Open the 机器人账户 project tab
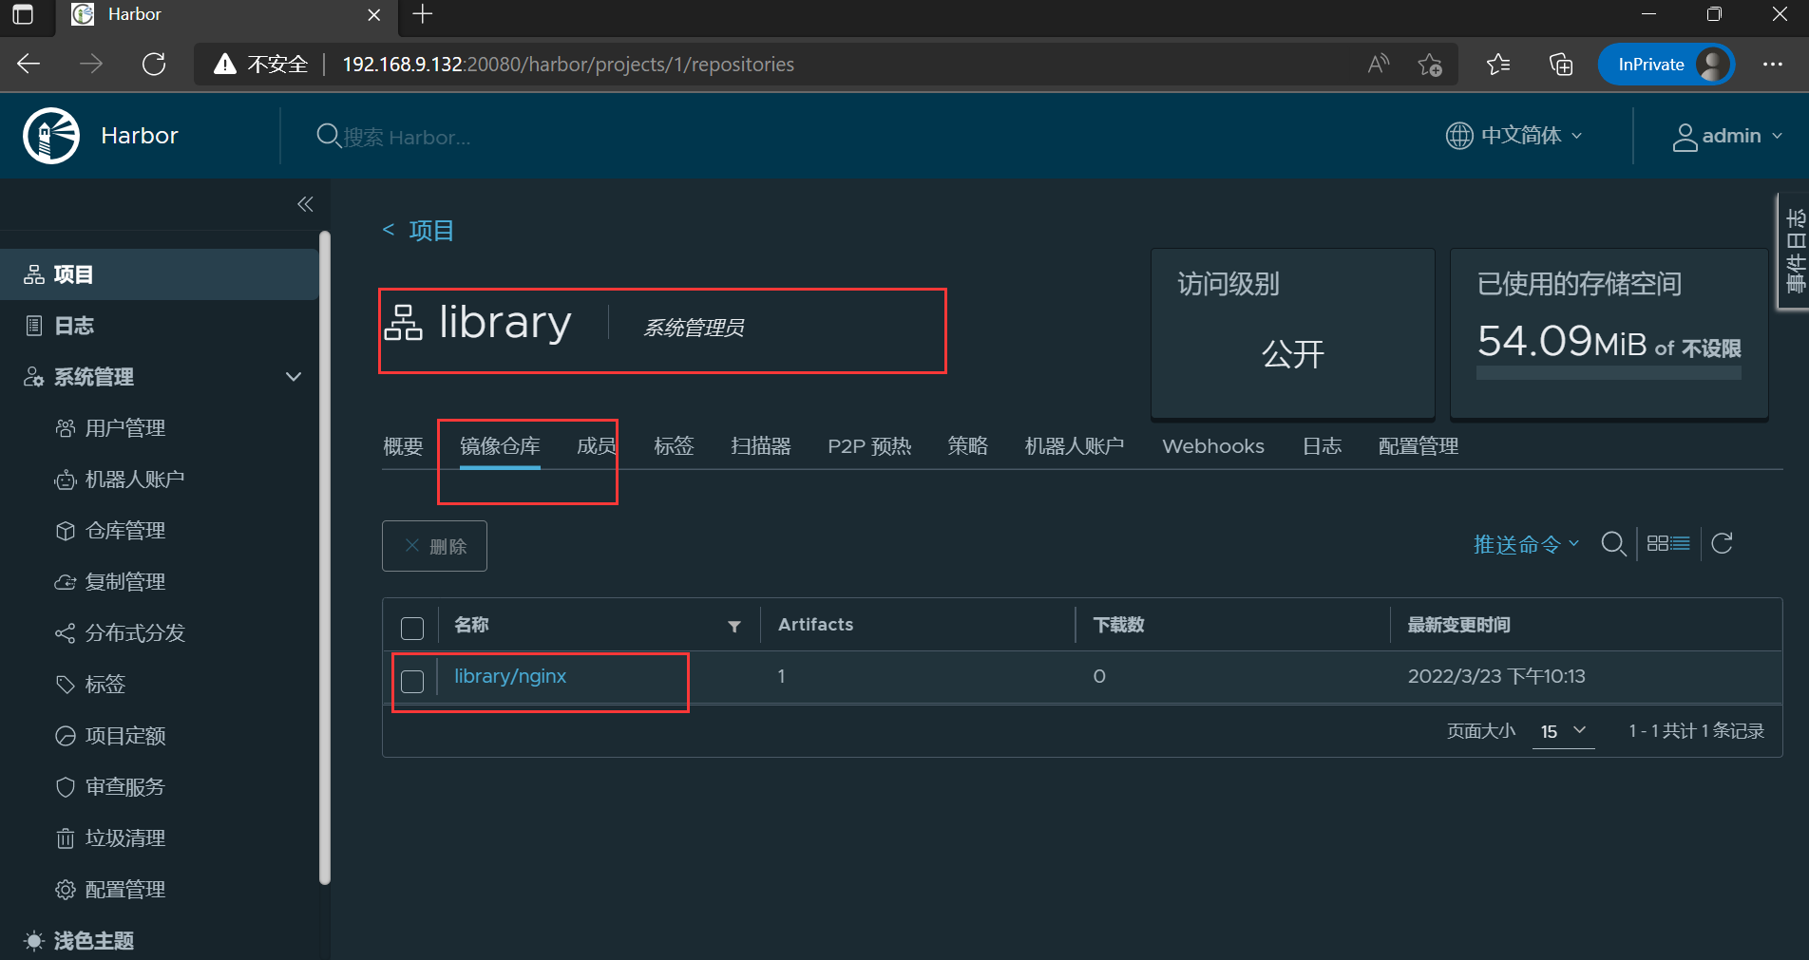This screenshot has width=1809, height=960. 1075,446
